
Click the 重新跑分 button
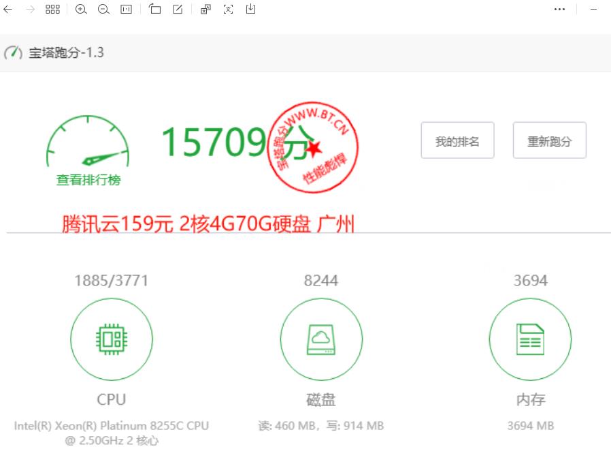tap(550, 140)
